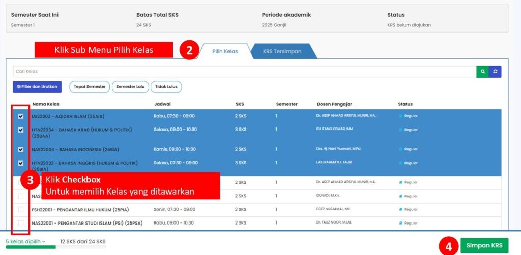Switch to the KRS Tersimpan tab

tap(282, 51)
